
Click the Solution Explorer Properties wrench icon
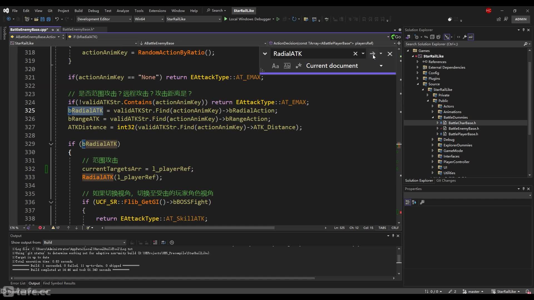(465, 37)
